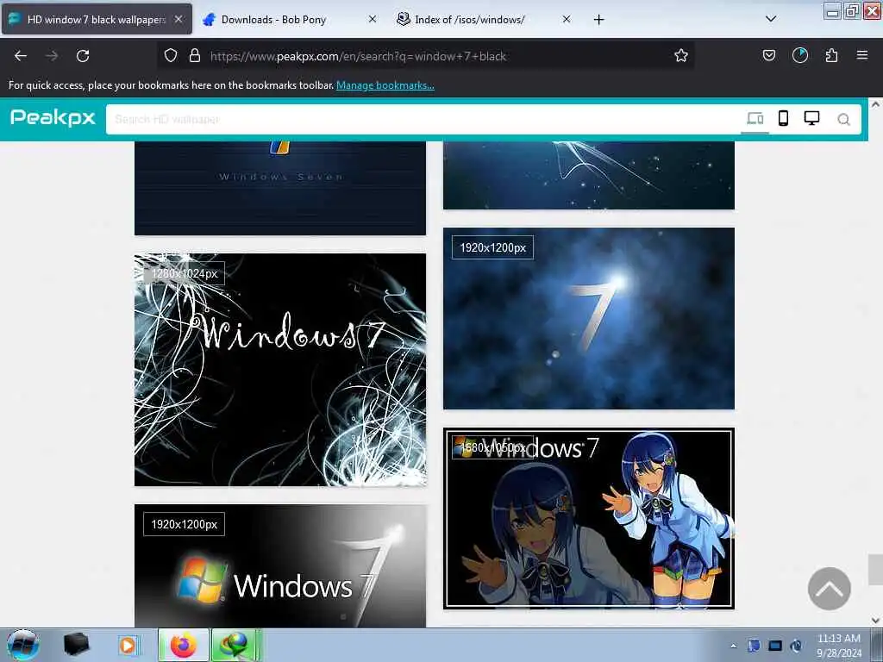Click the page scrollbar up arrow
The height and width of the screenshot is (662, 883).
point(875,104)
